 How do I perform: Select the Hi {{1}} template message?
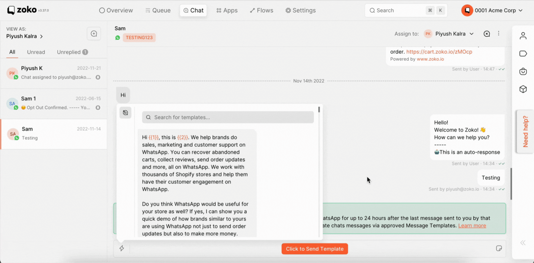click(197, 183)
